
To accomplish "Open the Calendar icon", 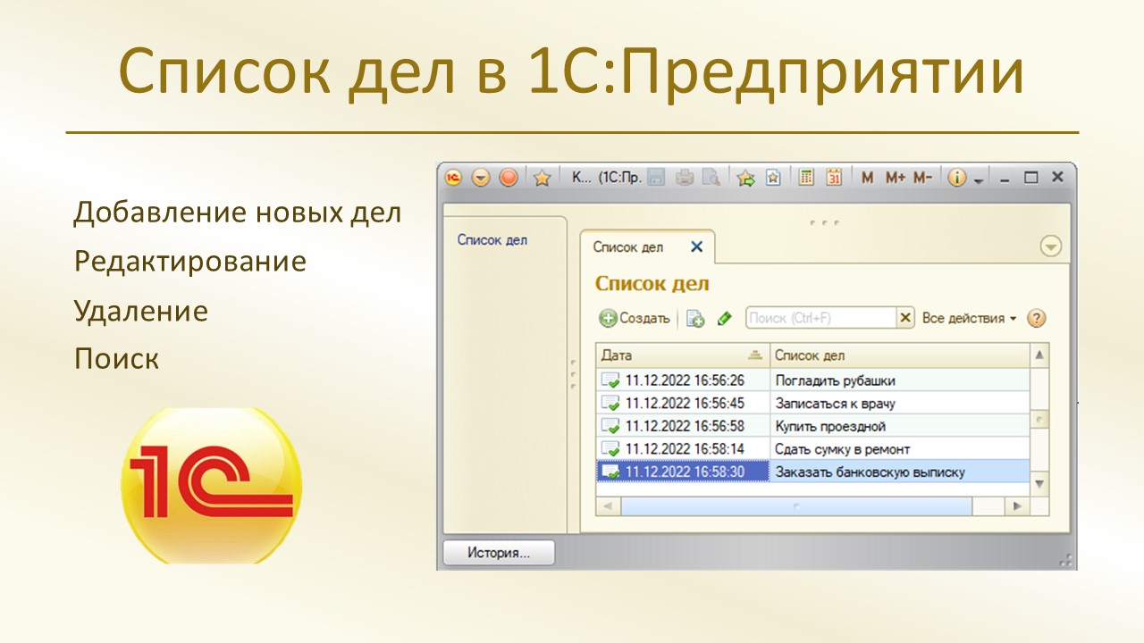I will (x=834, y=178).
